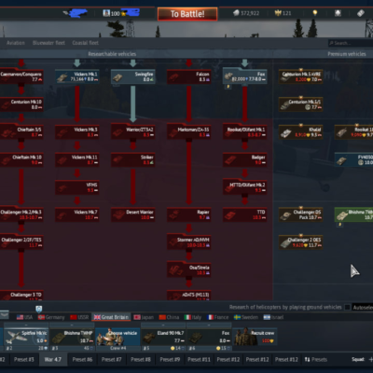The image size is (373, 373).
Task: Select the Vickers Mk.3 card
Action: pos(77,132)
